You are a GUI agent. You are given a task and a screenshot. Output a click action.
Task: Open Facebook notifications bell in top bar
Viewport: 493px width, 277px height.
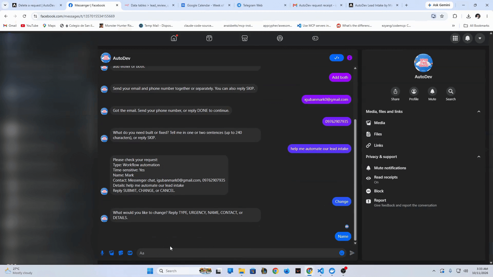pyautogui.click(x=468, y=38)
